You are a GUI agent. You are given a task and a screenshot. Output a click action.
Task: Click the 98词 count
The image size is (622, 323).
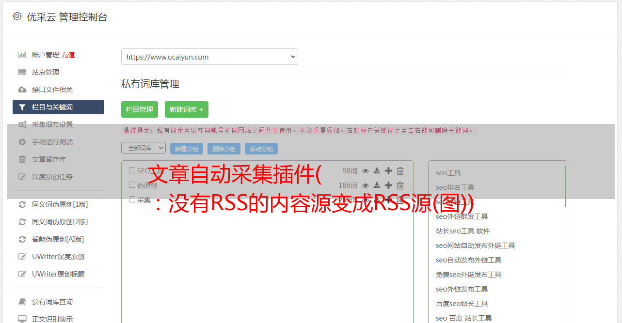click(350, 171)
